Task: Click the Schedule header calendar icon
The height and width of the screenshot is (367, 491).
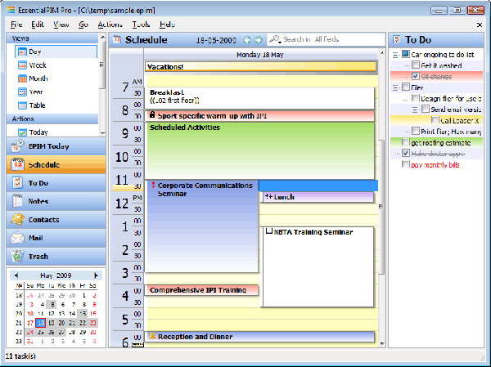Action: 117,39
